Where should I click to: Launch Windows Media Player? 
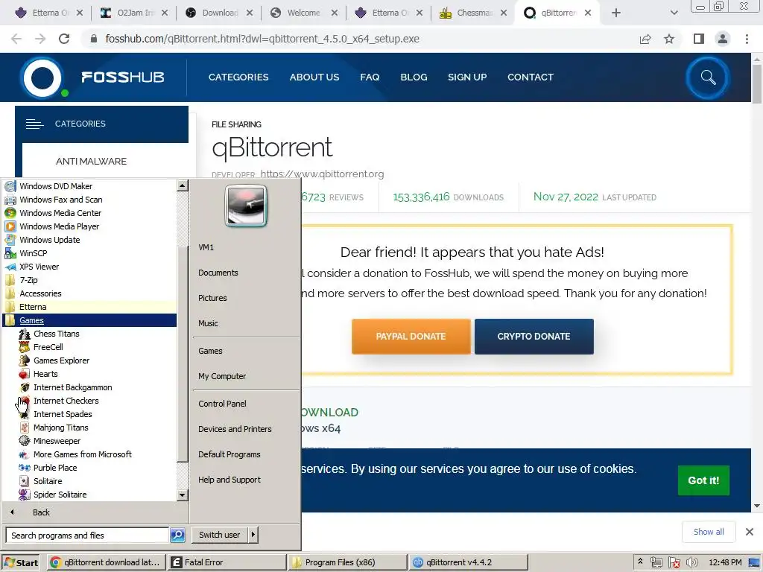pos(59,226)
